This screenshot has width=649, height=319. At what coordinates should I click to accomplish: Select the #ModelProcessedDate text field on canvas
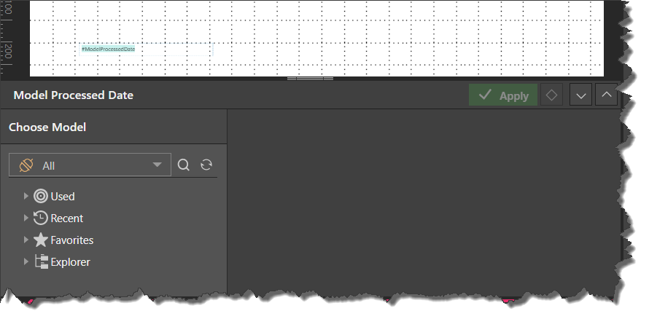coord(147,50)
